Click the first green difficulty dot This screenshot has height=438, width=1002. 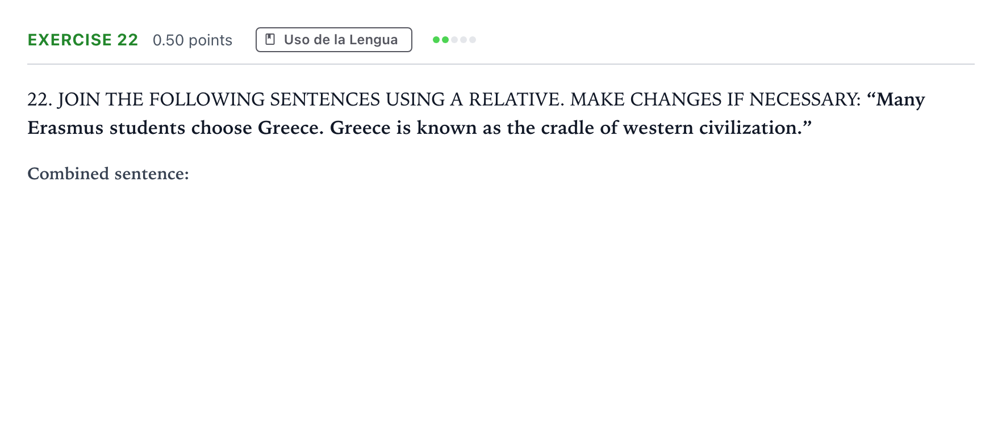(x=436, y=40)
